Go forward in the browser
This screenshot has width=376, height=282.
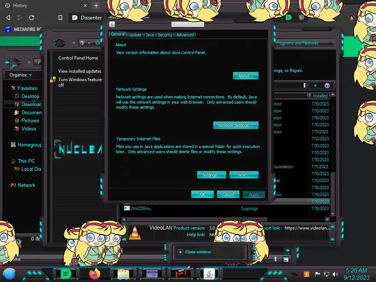20,18
